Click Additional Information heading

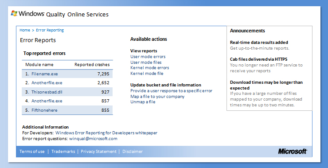45,127
